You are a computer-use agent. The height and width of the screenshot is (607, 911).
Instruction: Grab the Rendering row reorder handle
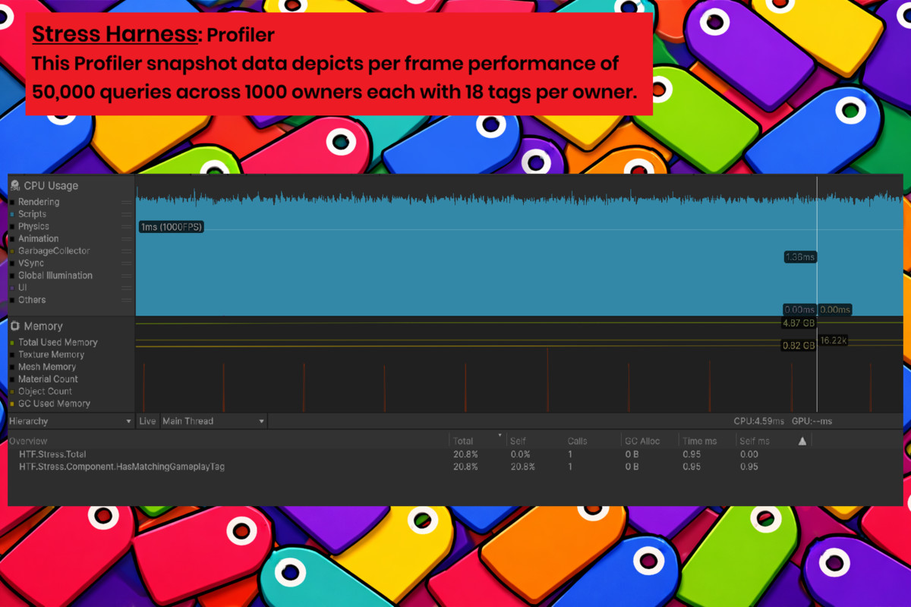click(127, 203)
